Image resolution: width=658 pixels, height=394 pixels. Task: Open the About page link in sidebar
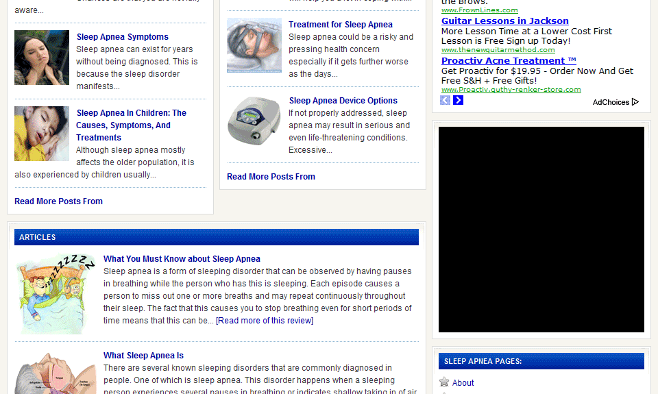[463, 382]
